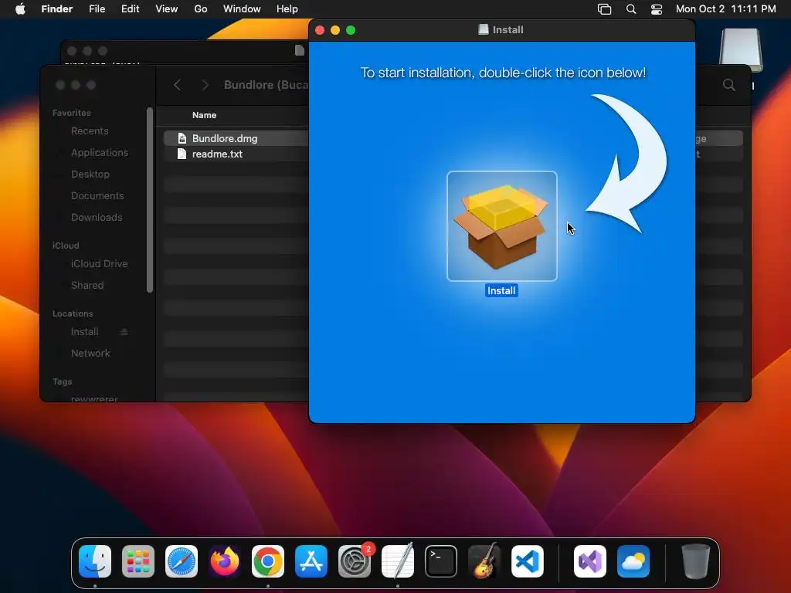The height and width of the screenshot is (593, 791).
Task: Open Shared in the Finder sidebar
Action: 87,286
